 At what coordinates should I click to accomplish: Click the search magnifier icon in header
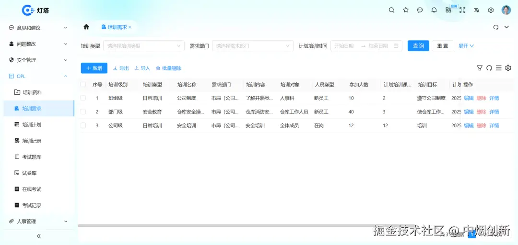(391, 10)
